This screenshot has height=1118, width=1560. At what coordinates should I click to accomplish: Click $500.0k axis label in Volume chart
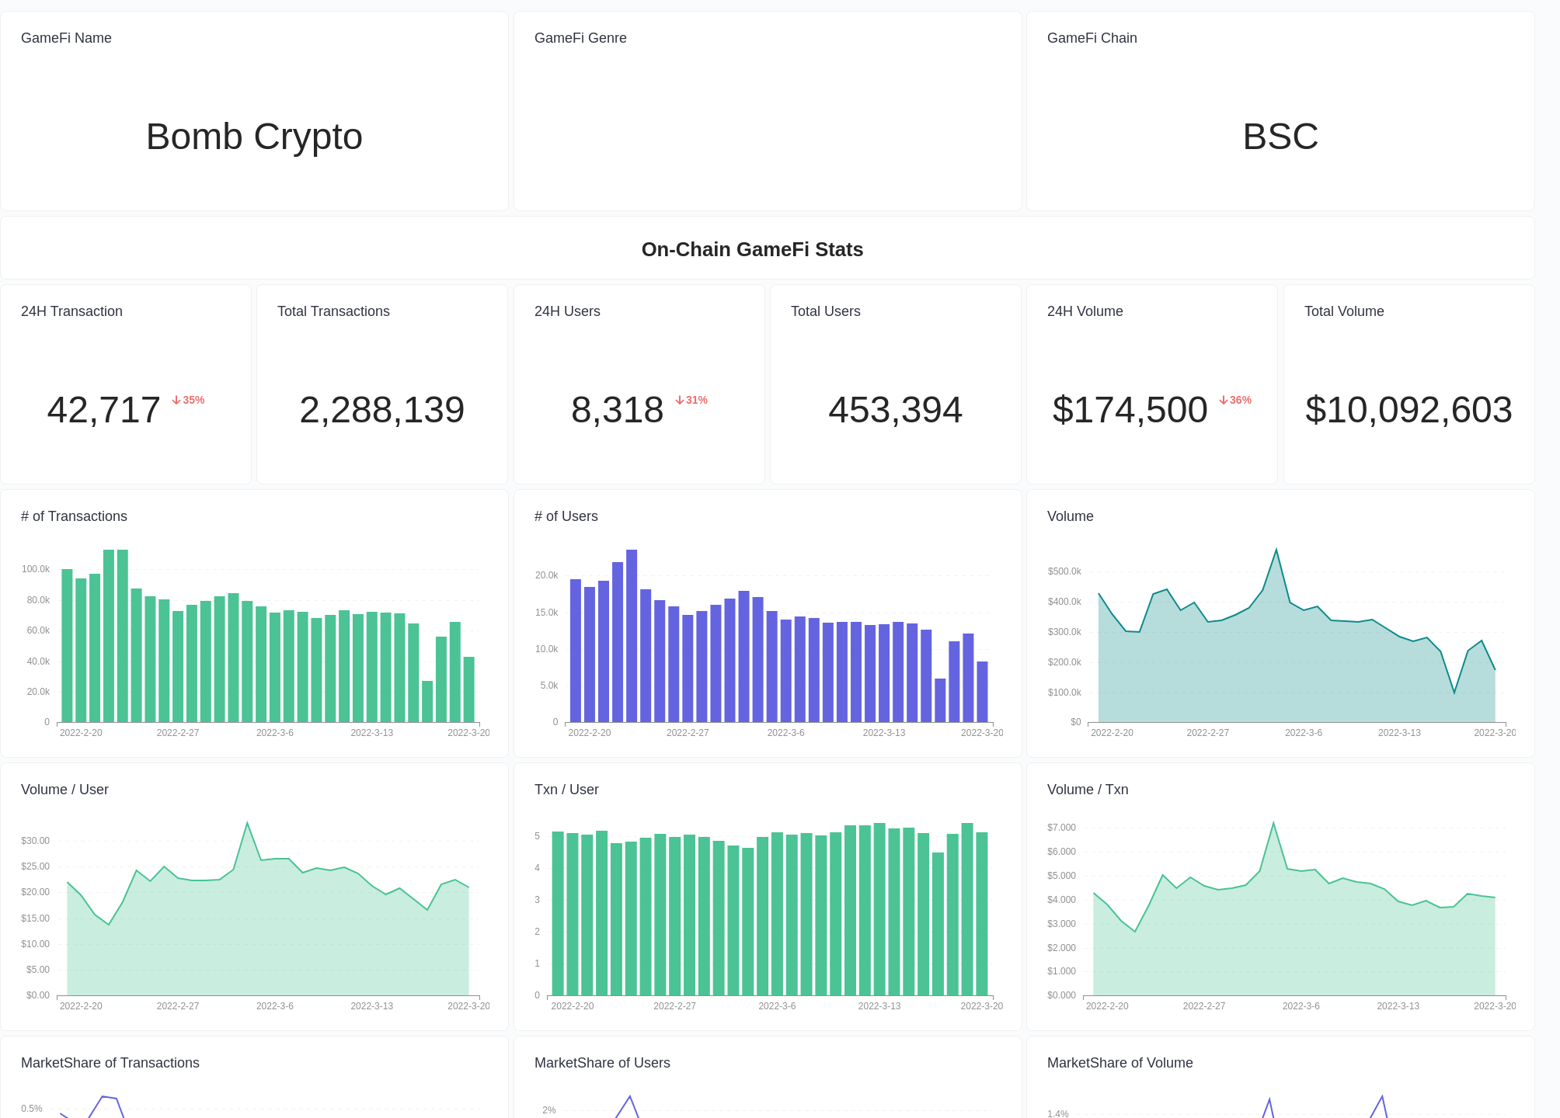click(1064, 571)
